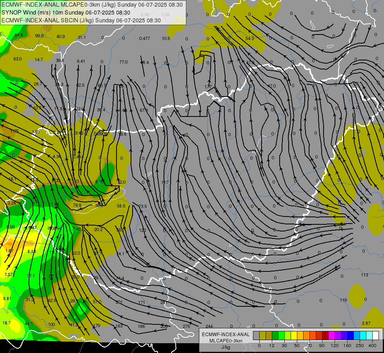
Task: Click header line SBCIN (J/kg)
Action: [x=81, y=20]
